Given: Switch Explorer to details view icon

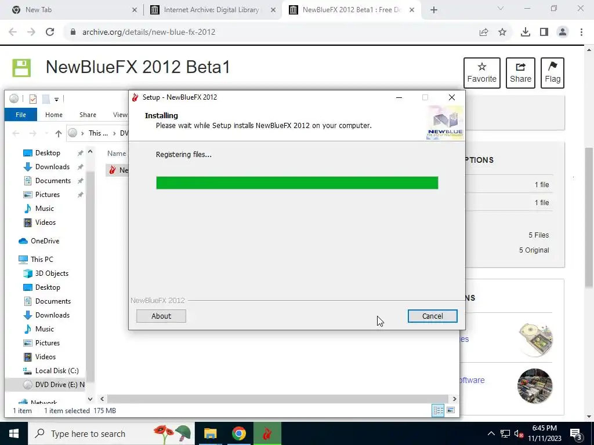Looking at the screenshot, I should [439, 411].
